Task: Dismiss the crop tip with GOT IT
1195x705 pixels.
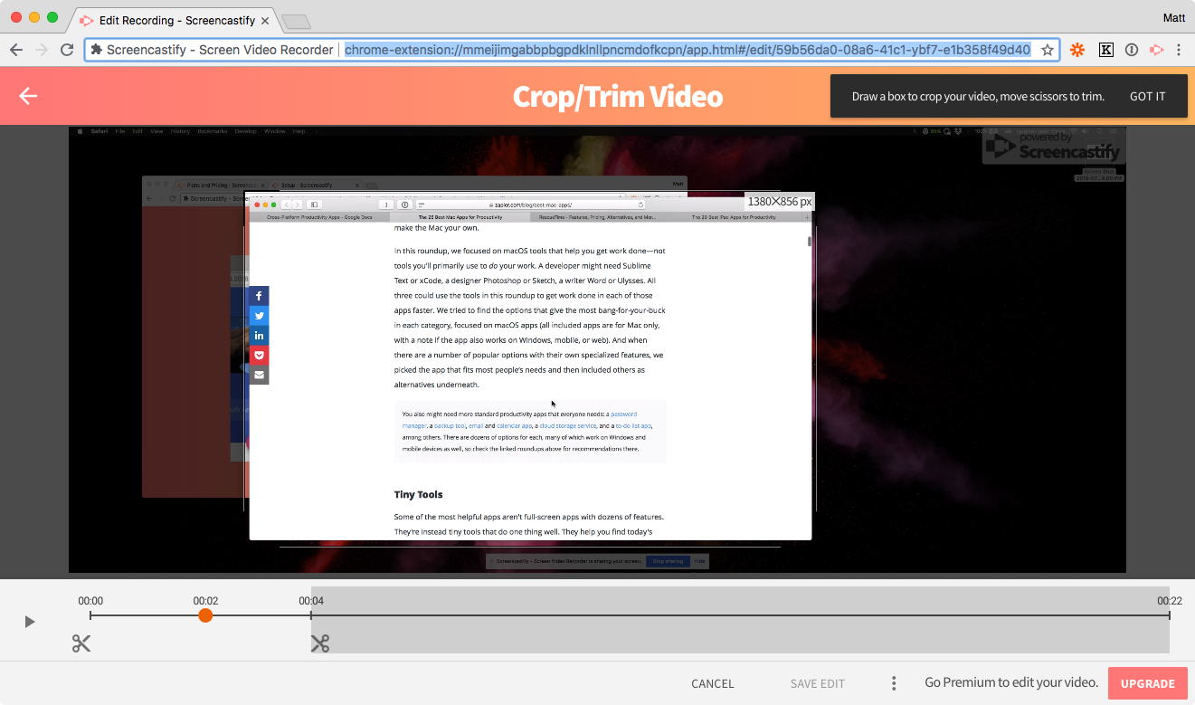Action: (x=1147, y=96)
